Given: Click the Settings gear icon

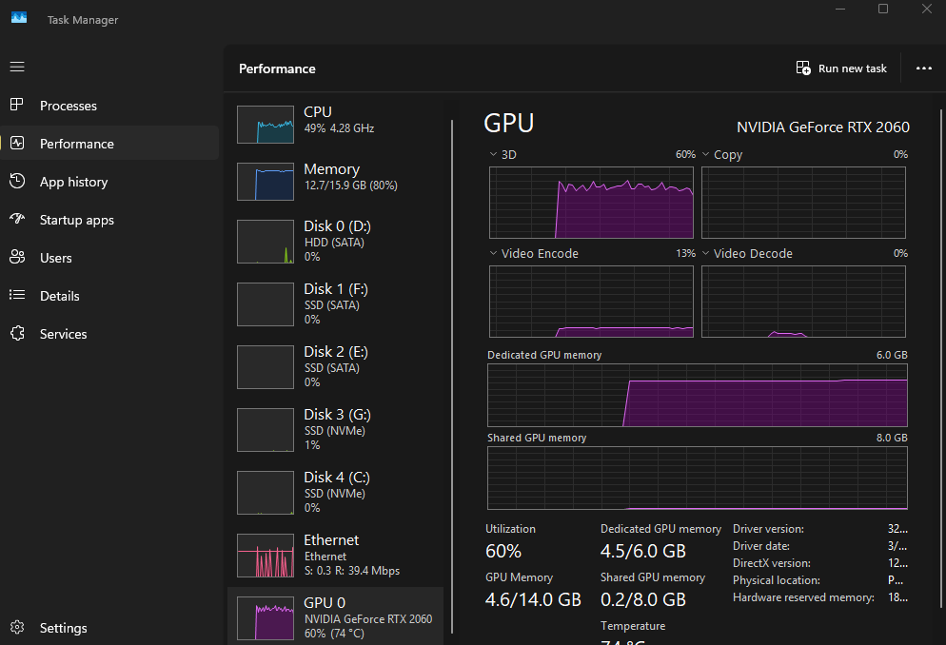Looking at the screenshot, I should (17, 627).
